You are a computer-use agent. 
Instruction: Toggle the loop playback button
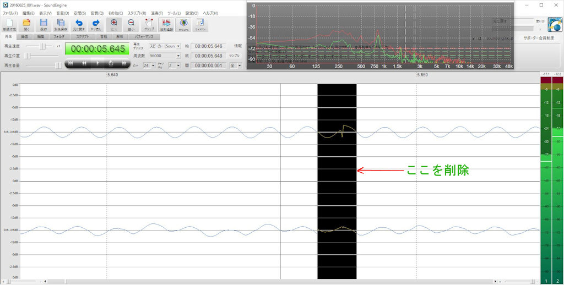[x=111, y=63]
